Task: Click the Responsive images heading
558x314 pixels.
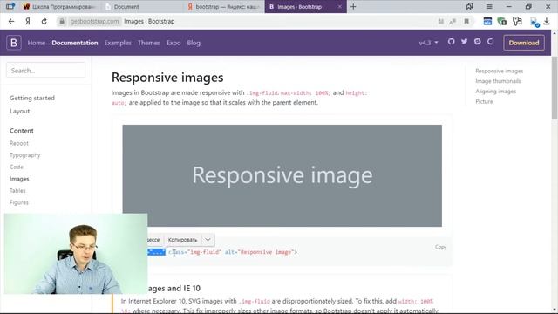Action: [x=167, y=78]
